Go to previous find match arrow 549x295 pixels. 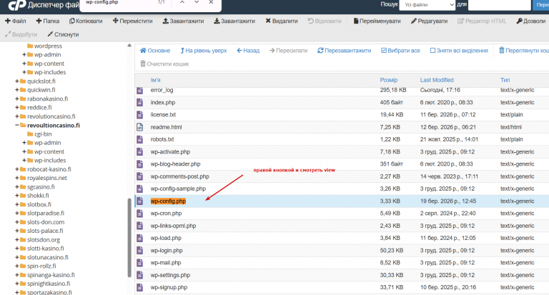point(182,2)
